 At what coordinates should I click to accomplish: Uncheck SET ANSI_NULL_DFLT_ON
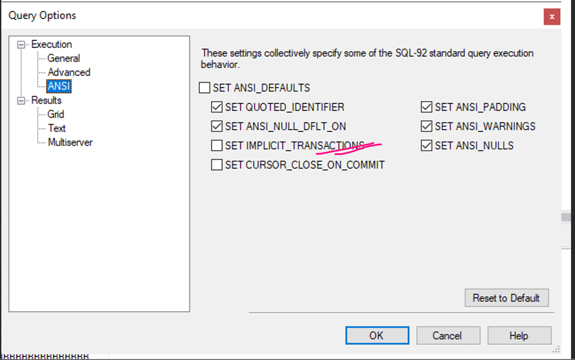point(217,127)
